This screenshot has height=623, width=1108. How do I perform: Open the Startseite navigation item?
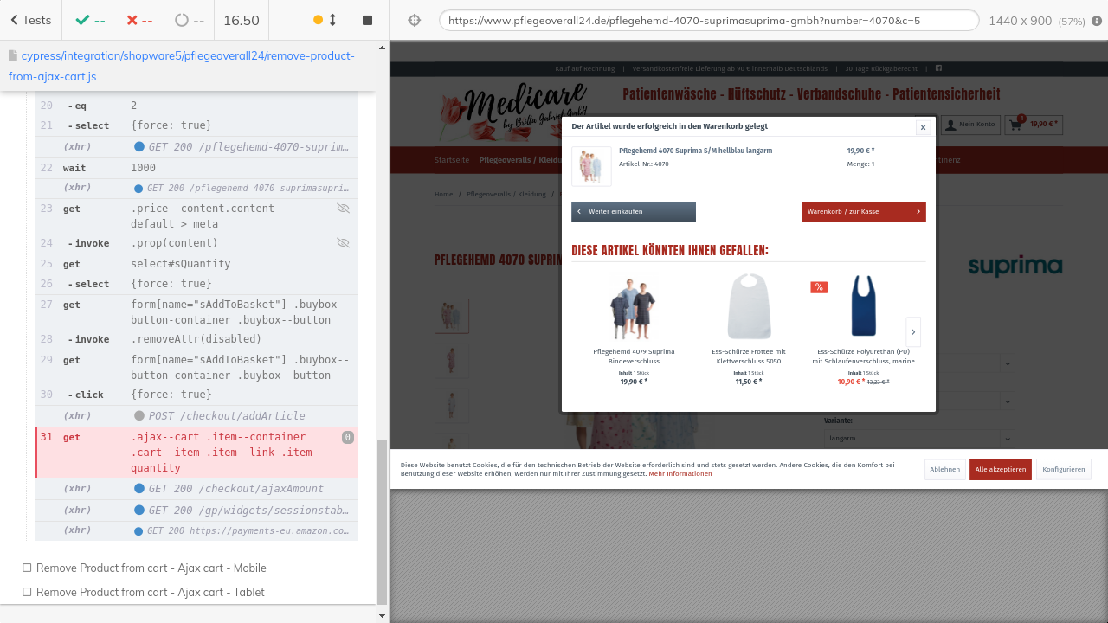tap(452, 160)
